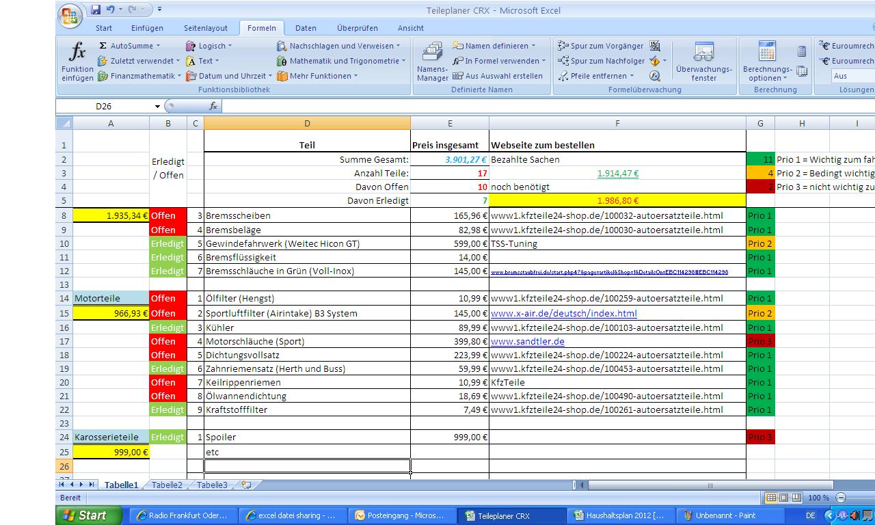Expand In Formel verwenden list
875x525 pixels.
click(499, 61)
